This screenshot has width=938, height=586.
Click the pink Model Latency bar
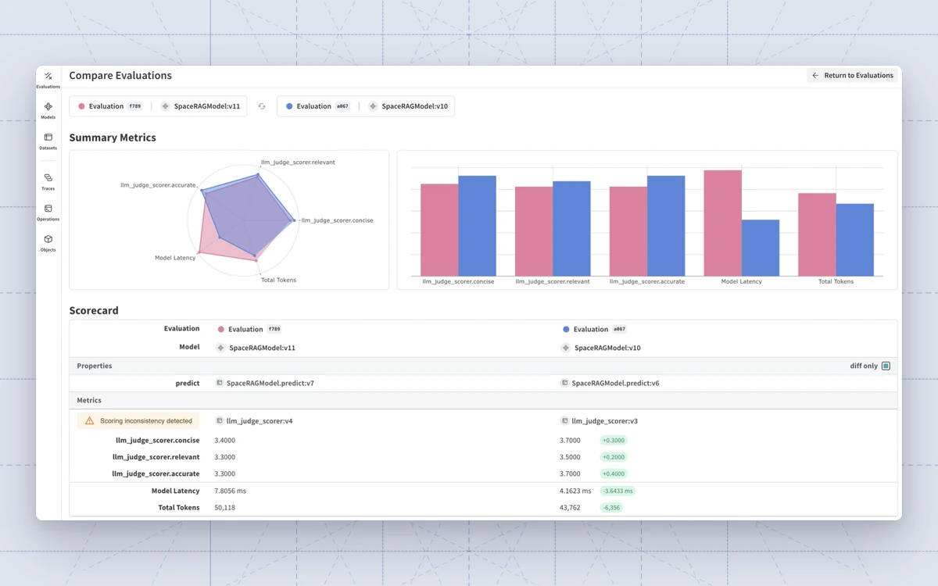tap(722, 223)
